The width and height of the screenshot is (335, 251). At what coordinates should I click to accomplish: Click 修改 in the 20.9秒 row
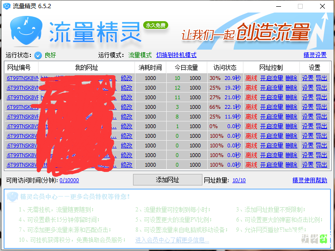pyautogui.click(x=127, y=78)
